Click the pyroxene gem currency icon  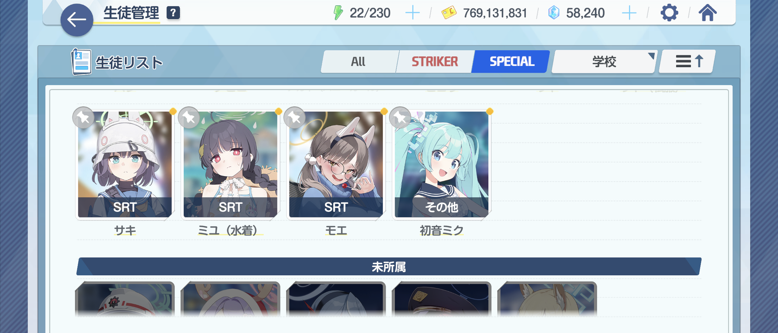[x=554, y=13]
